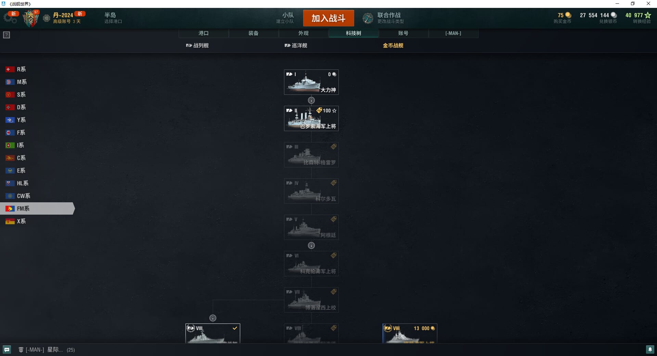Screen dimensions: 657x356
Task: Open notifications bell icon
Action: 650,349
